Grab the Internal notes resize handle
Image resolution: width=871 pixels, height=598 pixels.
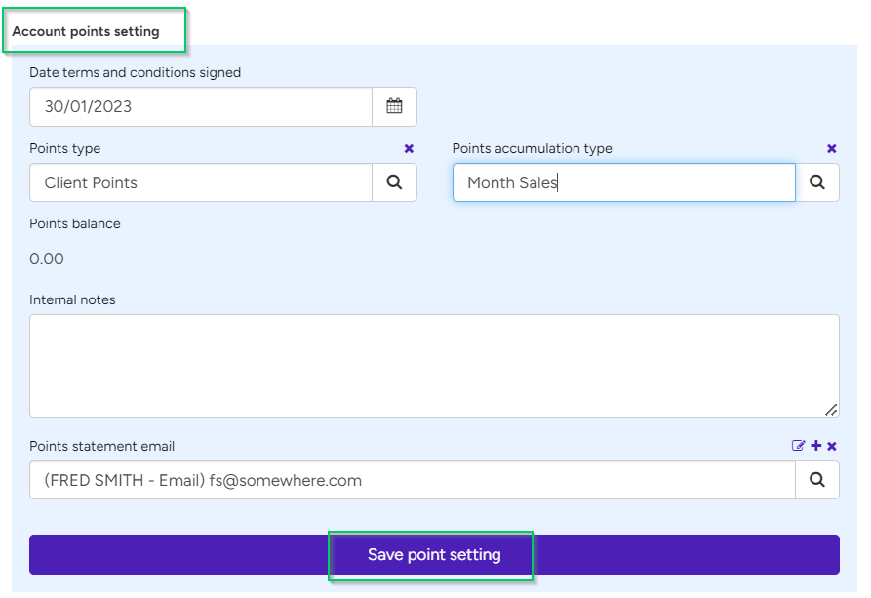click(831, 410)
